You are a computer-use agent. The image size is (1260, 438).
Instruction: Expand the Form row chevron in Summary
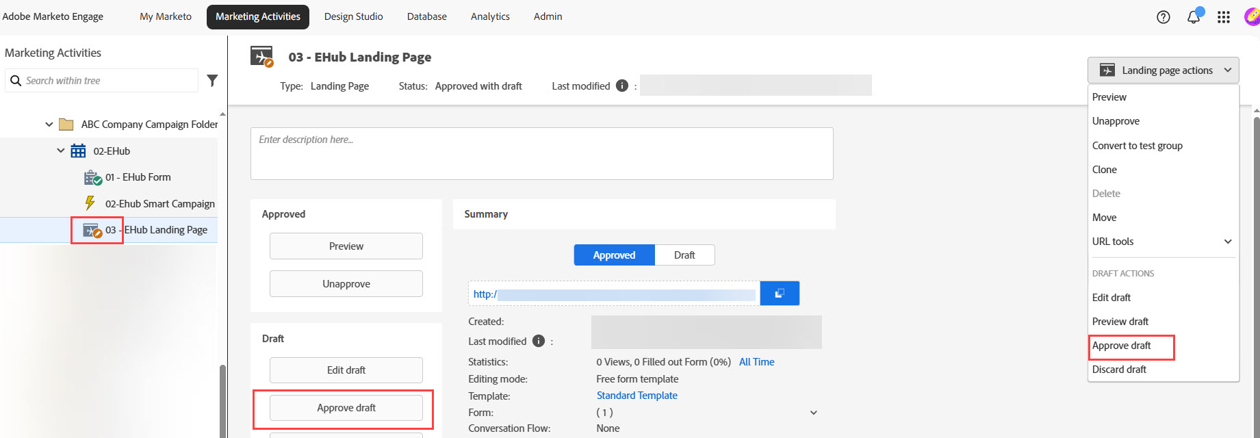click(x=814, y=413)
